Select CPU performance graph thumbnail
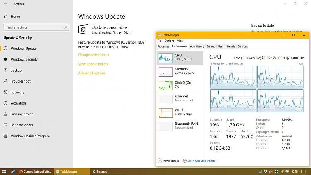 point(165,58)
